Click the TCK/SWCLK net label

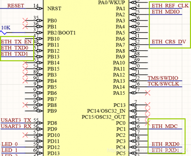pos(163,84)
